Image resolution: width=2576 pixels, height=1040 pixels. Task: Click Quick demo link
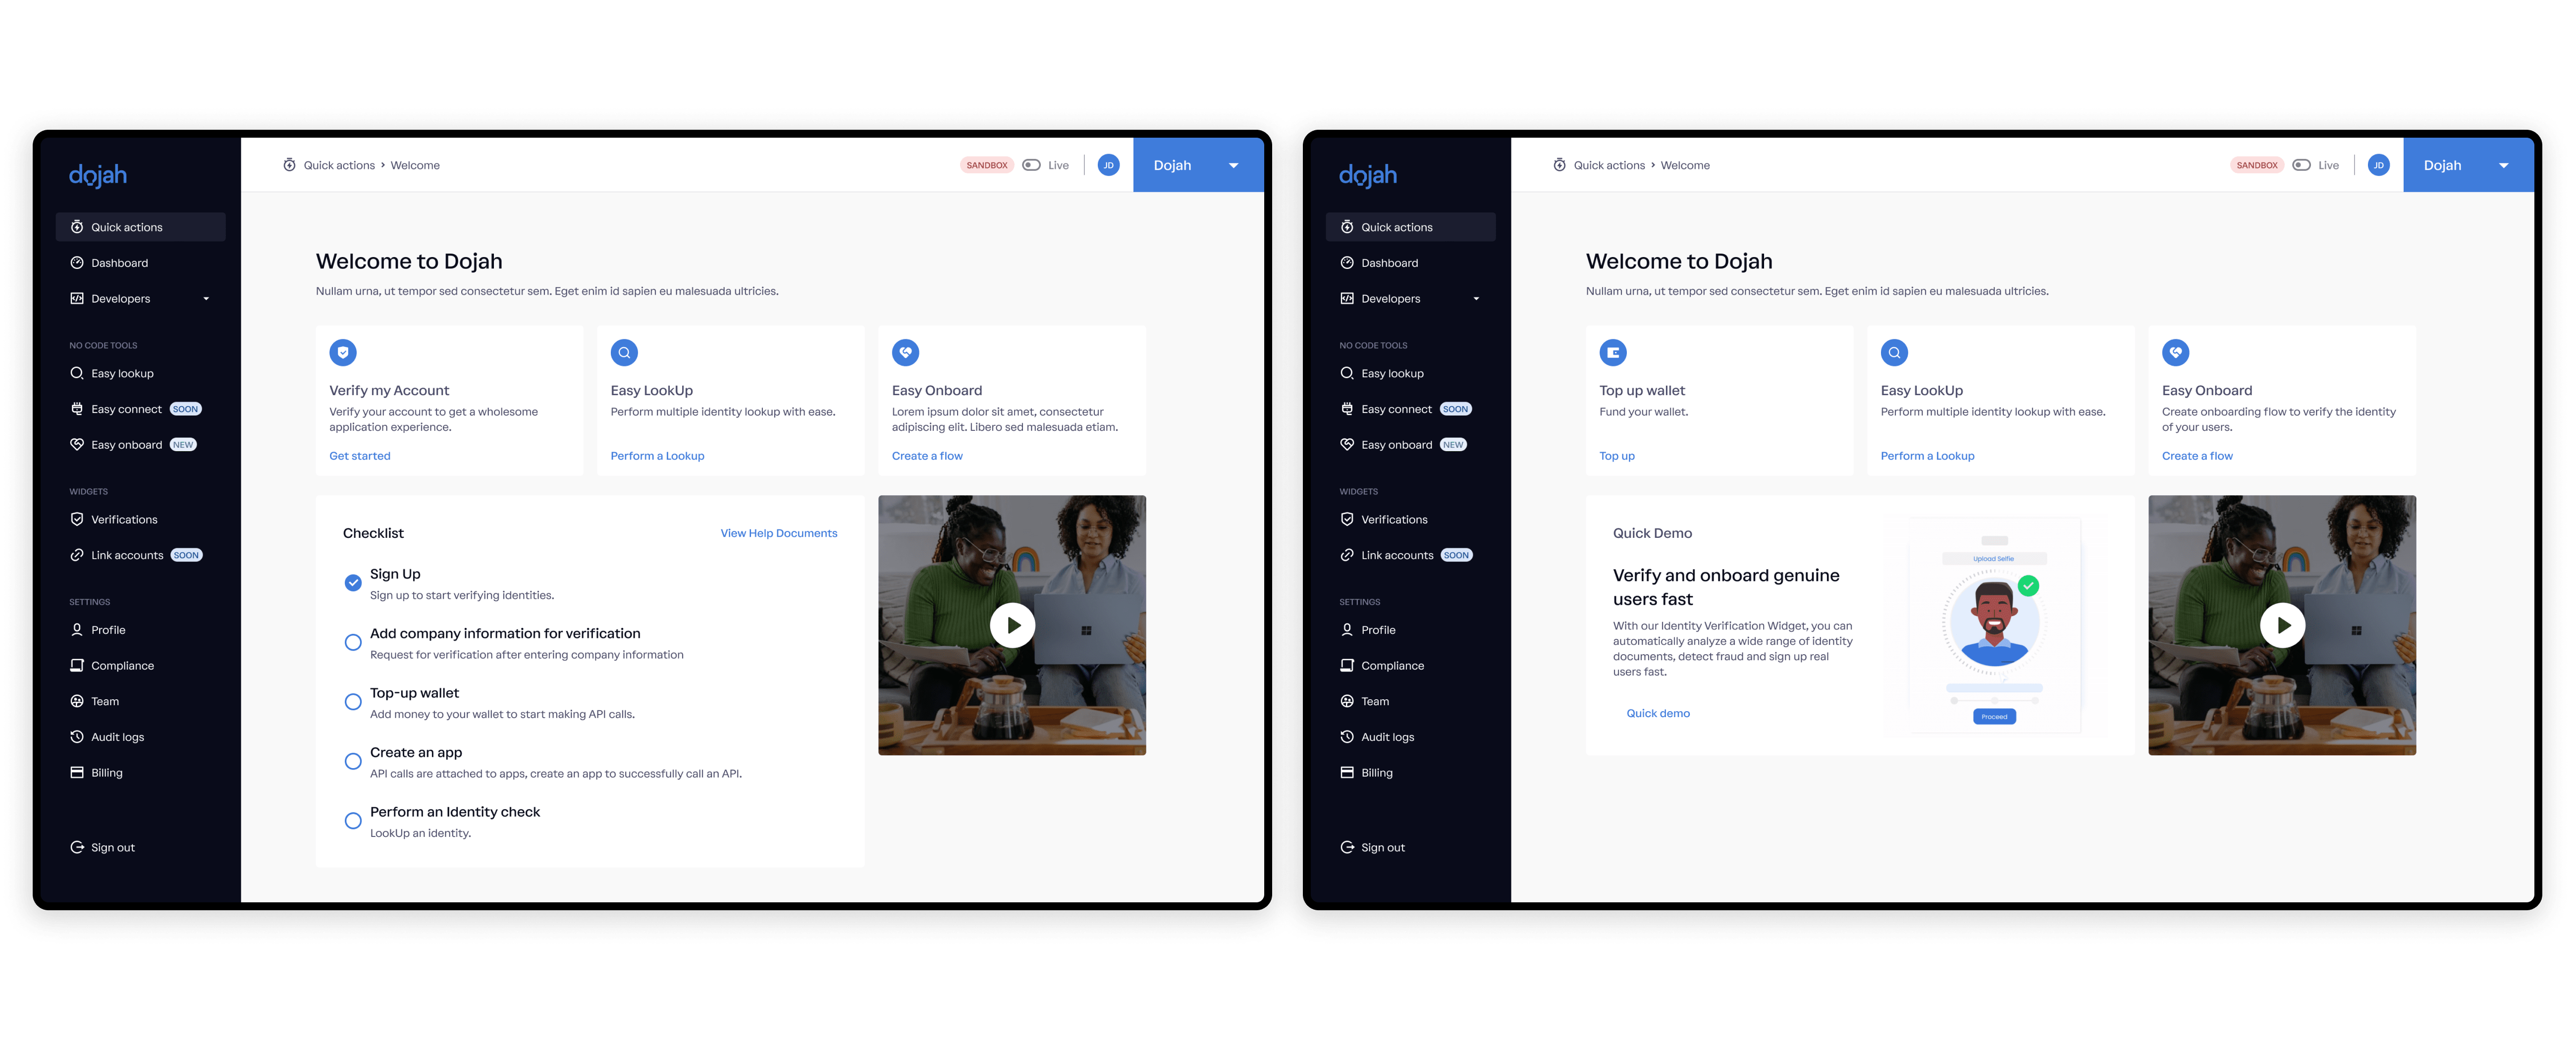pos(1658,713)
